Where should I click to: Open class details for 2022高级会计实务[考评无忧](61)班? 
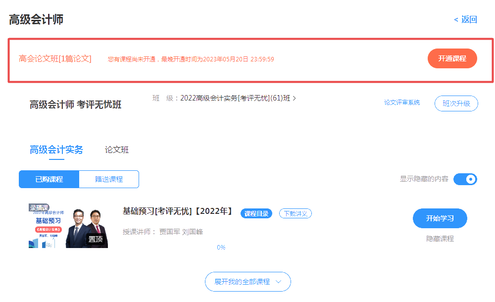tap(235, 99)
